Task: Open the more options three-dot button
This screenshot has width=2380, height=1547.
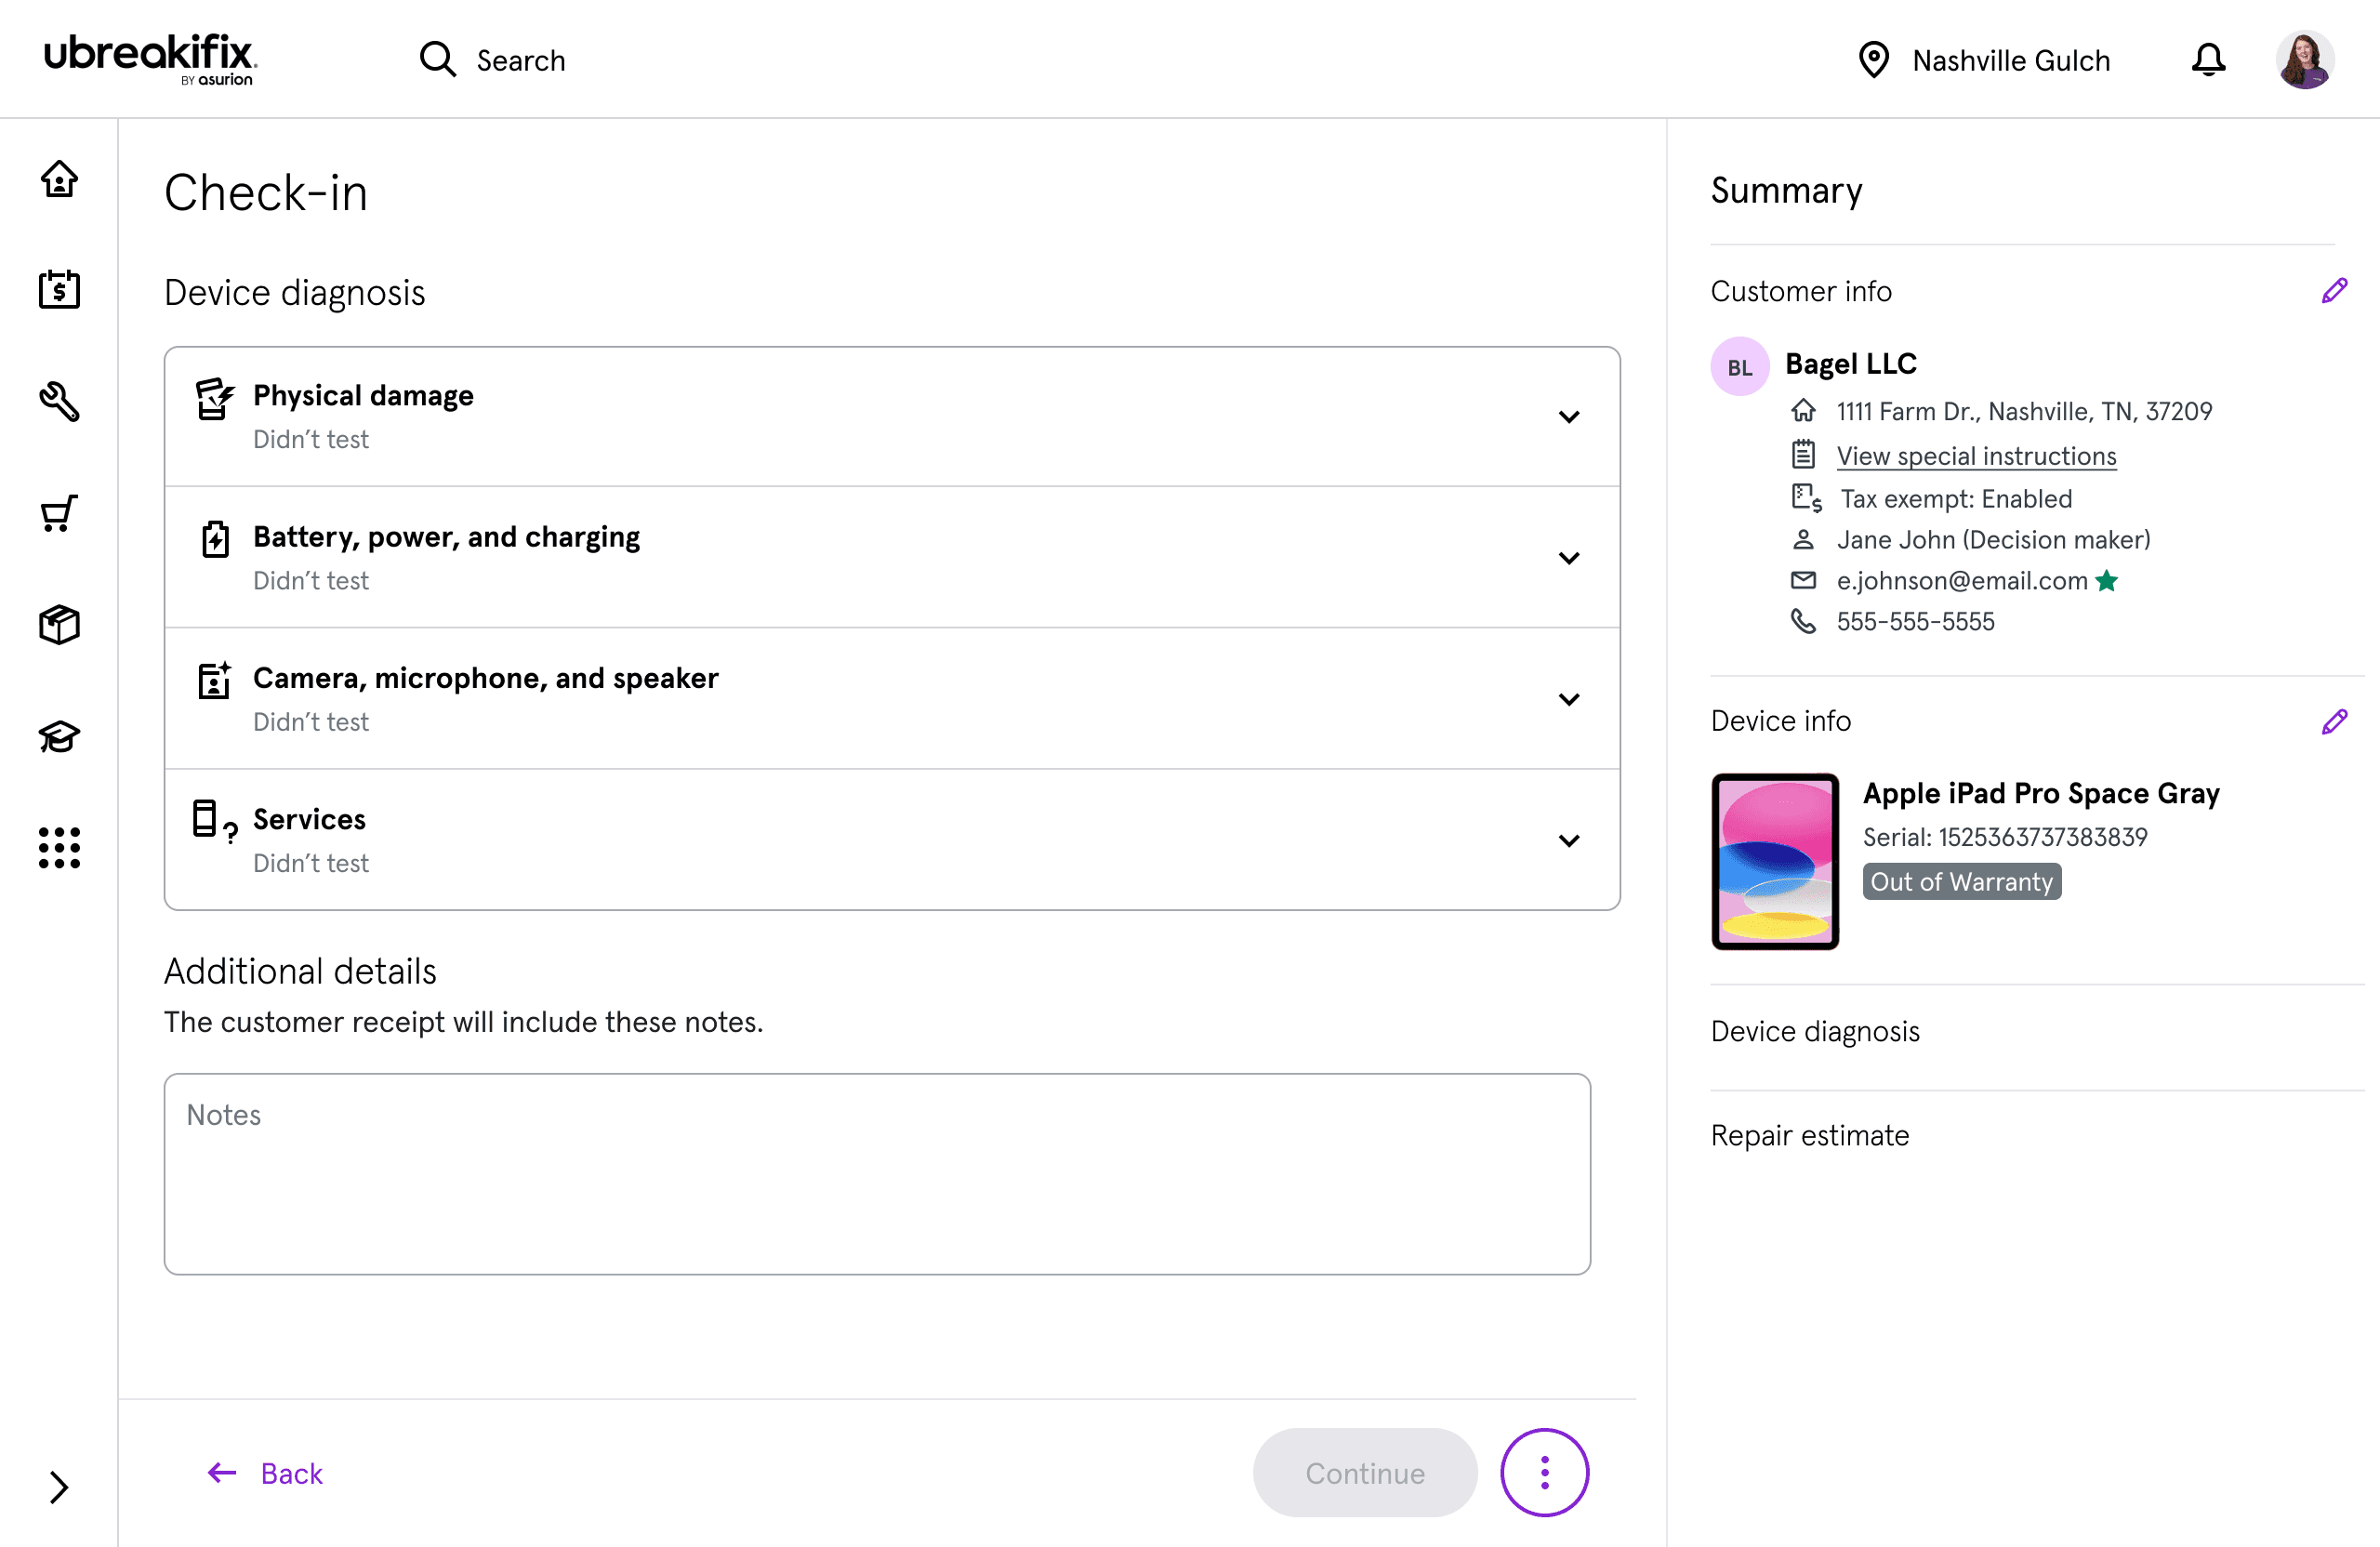Action: (1544, 1473)
